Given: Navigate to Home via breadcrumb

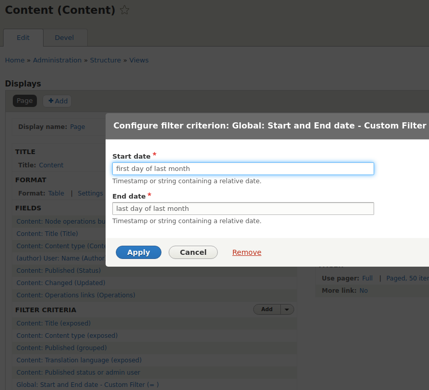Looking at the screenshot, I should (14, 60).
